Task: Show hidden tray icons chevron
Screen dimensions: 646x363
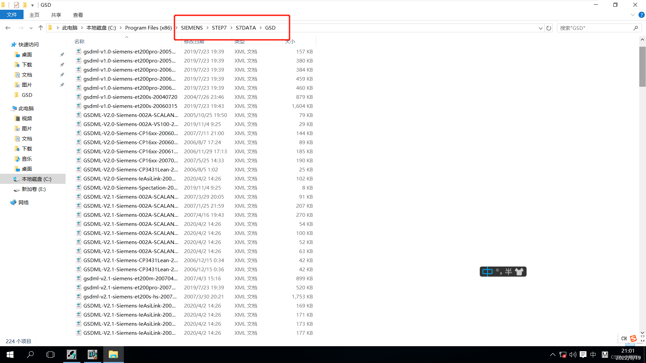Action: tap(552, 355)
